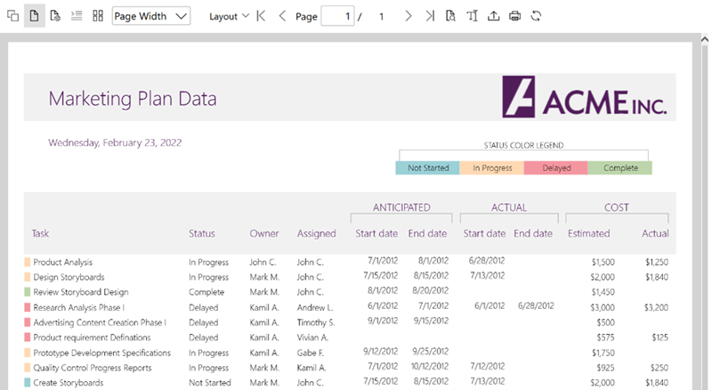Select Quality Control Progress Reports task

93,368
